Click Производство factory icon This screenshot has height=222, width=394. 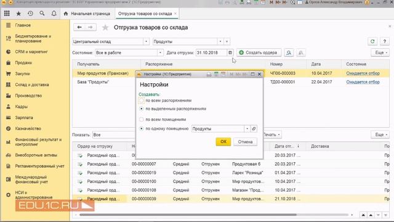coord(8,96)
